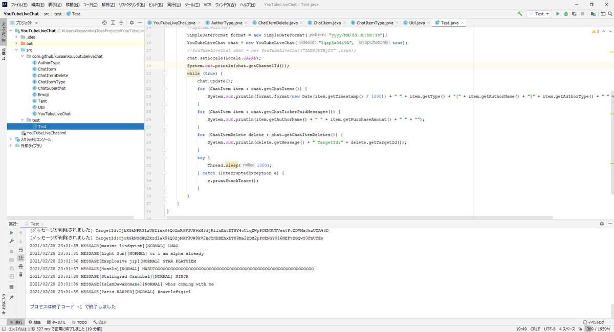Open the ビルド tool window
614x332 pixels.
point(99,322)
